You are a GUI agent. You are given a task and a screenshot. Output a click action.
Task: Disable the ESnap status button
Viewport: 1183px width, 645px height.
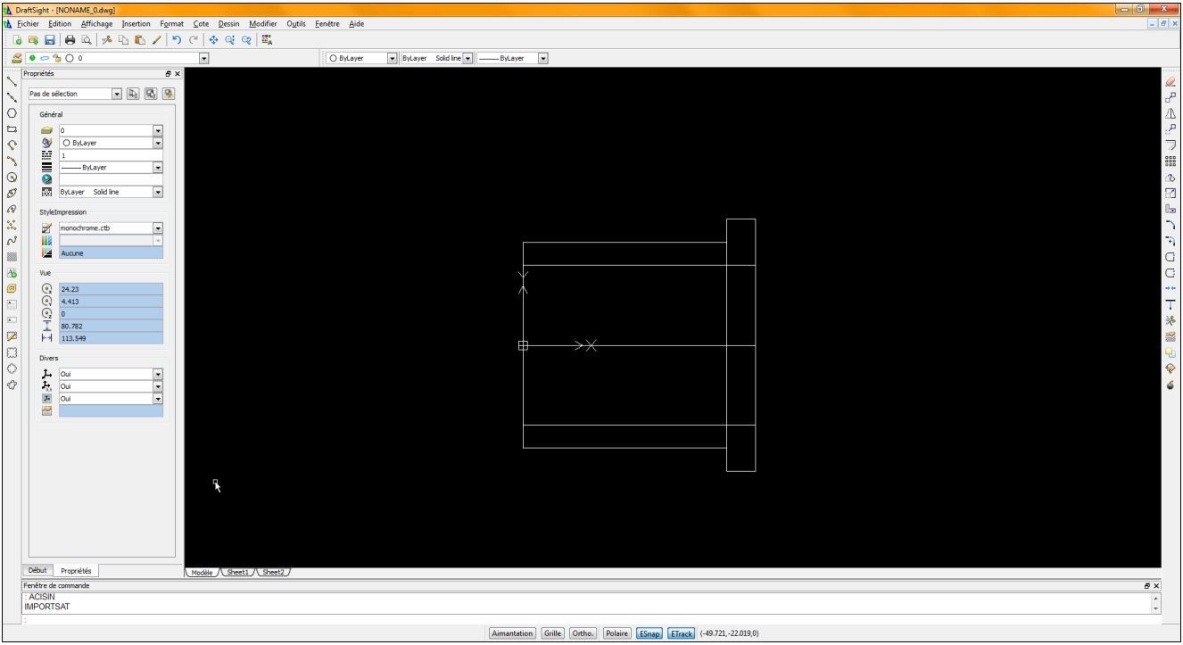(648, 633)
